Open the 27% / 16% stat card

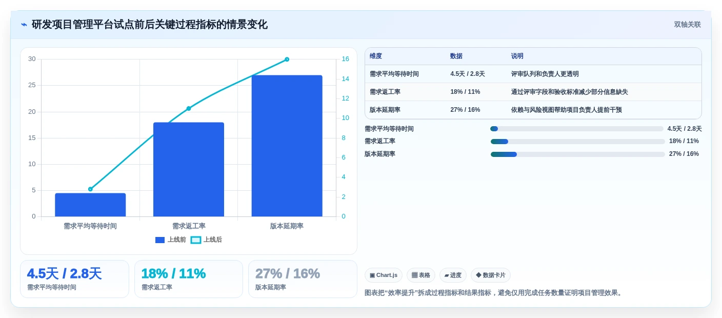303,279
